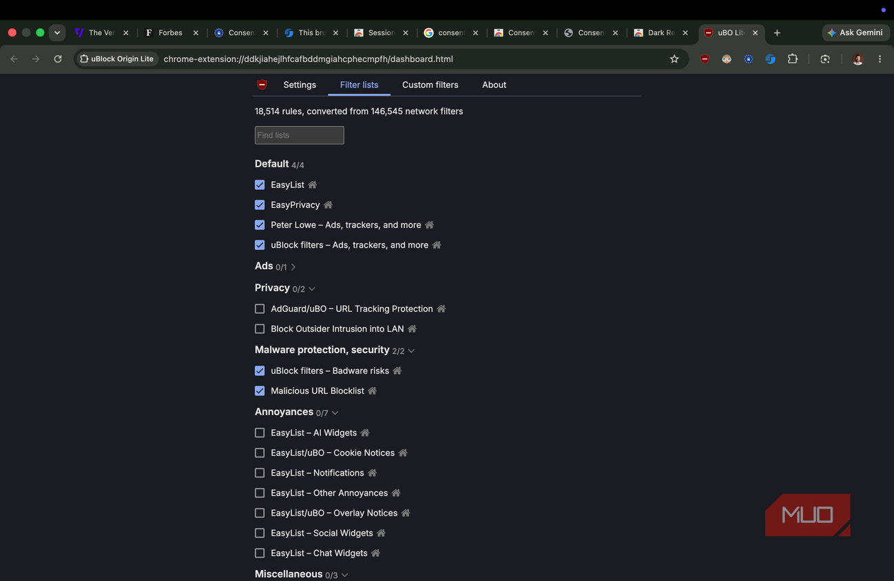Viewport: 894px width, 581px height.
Task: Enable EasyList – Notifications checkbox
Action: [x=260, y=472]
